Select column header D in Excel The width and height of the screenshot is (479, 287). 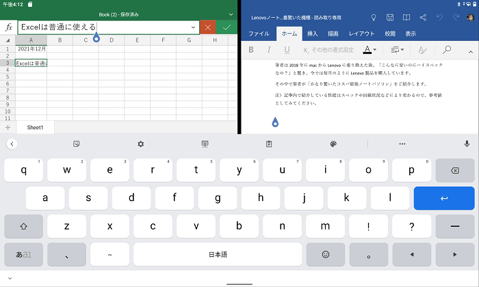point(112,40)
